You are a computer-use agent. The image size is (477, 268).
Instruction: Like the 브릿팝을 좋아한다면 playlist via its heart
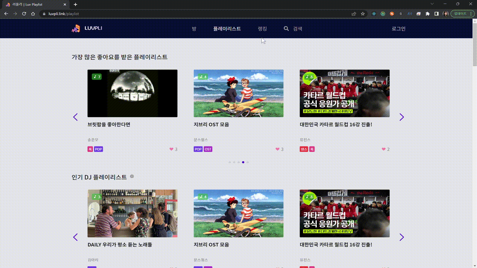tap(171, 149)
